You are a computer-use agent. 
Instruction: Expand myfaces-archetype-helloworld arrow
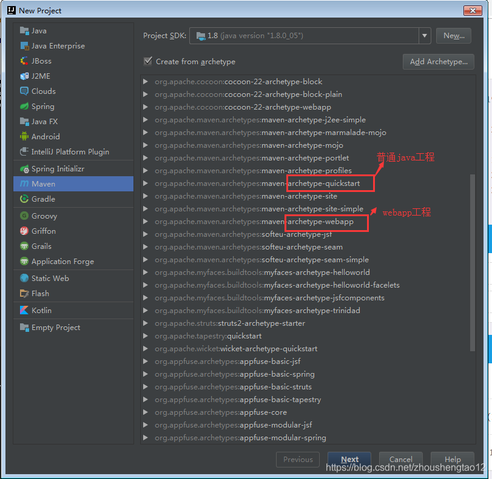(145, 273)
